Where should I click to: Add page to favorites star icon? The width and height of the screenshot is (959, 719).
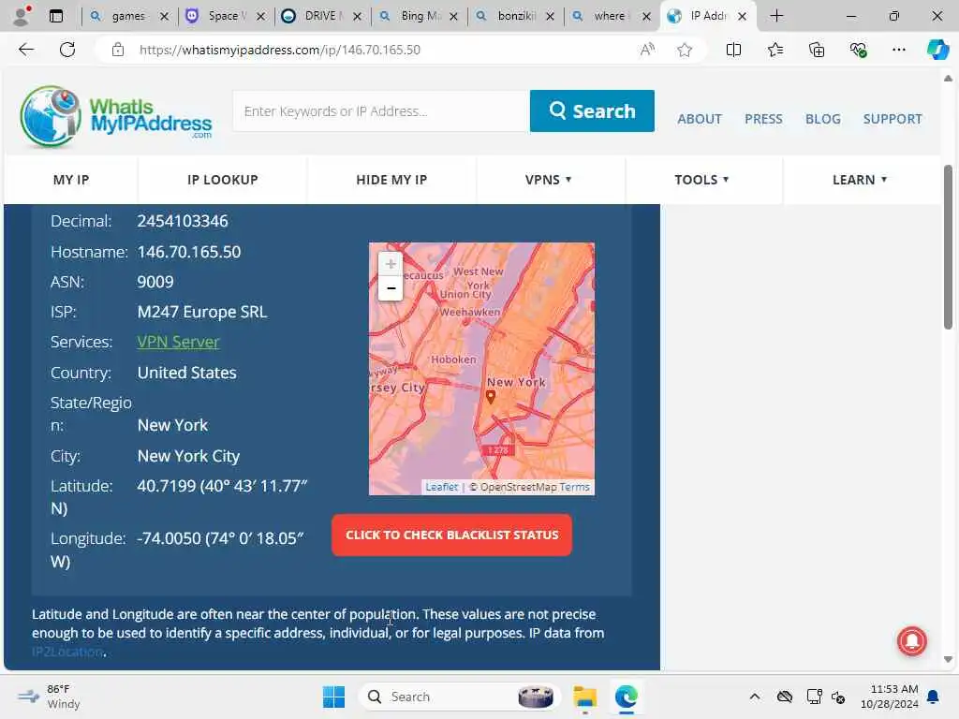coord(685,50)
